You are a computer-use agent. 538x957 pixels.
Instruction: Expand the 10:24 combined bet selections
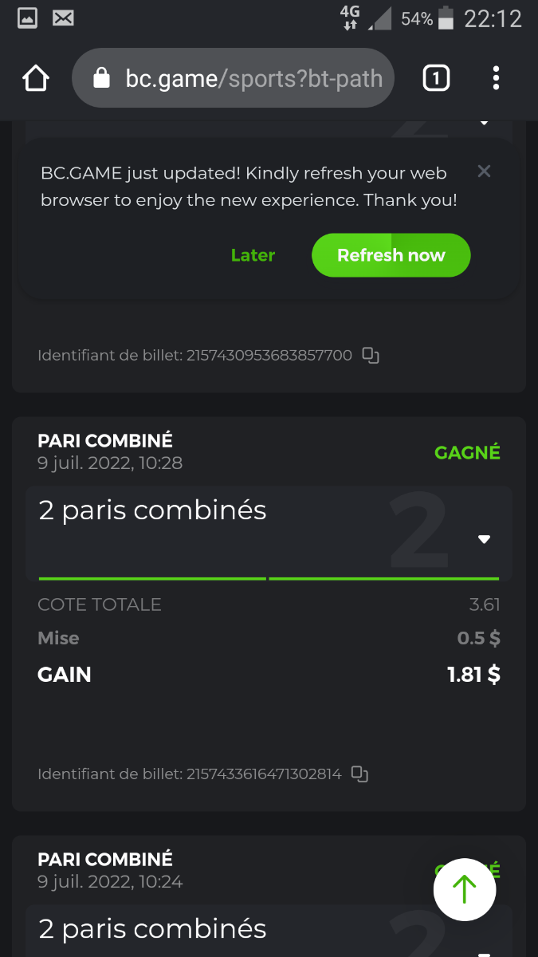point(484,951)
